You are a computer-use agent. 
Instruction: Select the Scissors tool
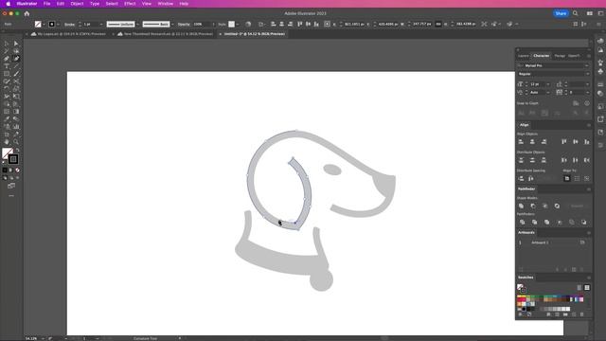[x=16, y=81]
